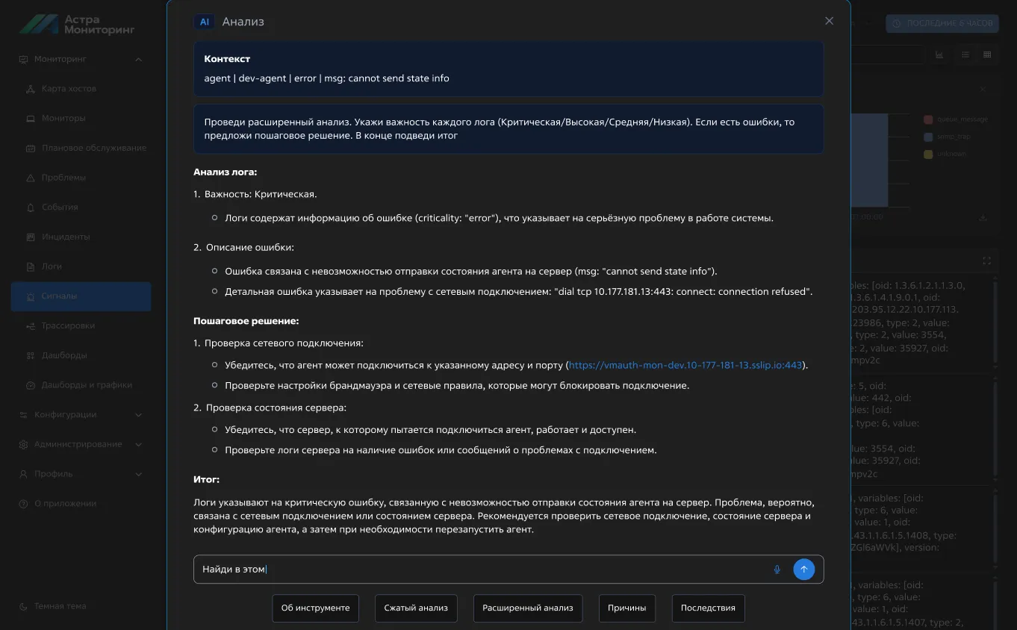Switch to the list view icon
1017x630 pixels.
965,54
